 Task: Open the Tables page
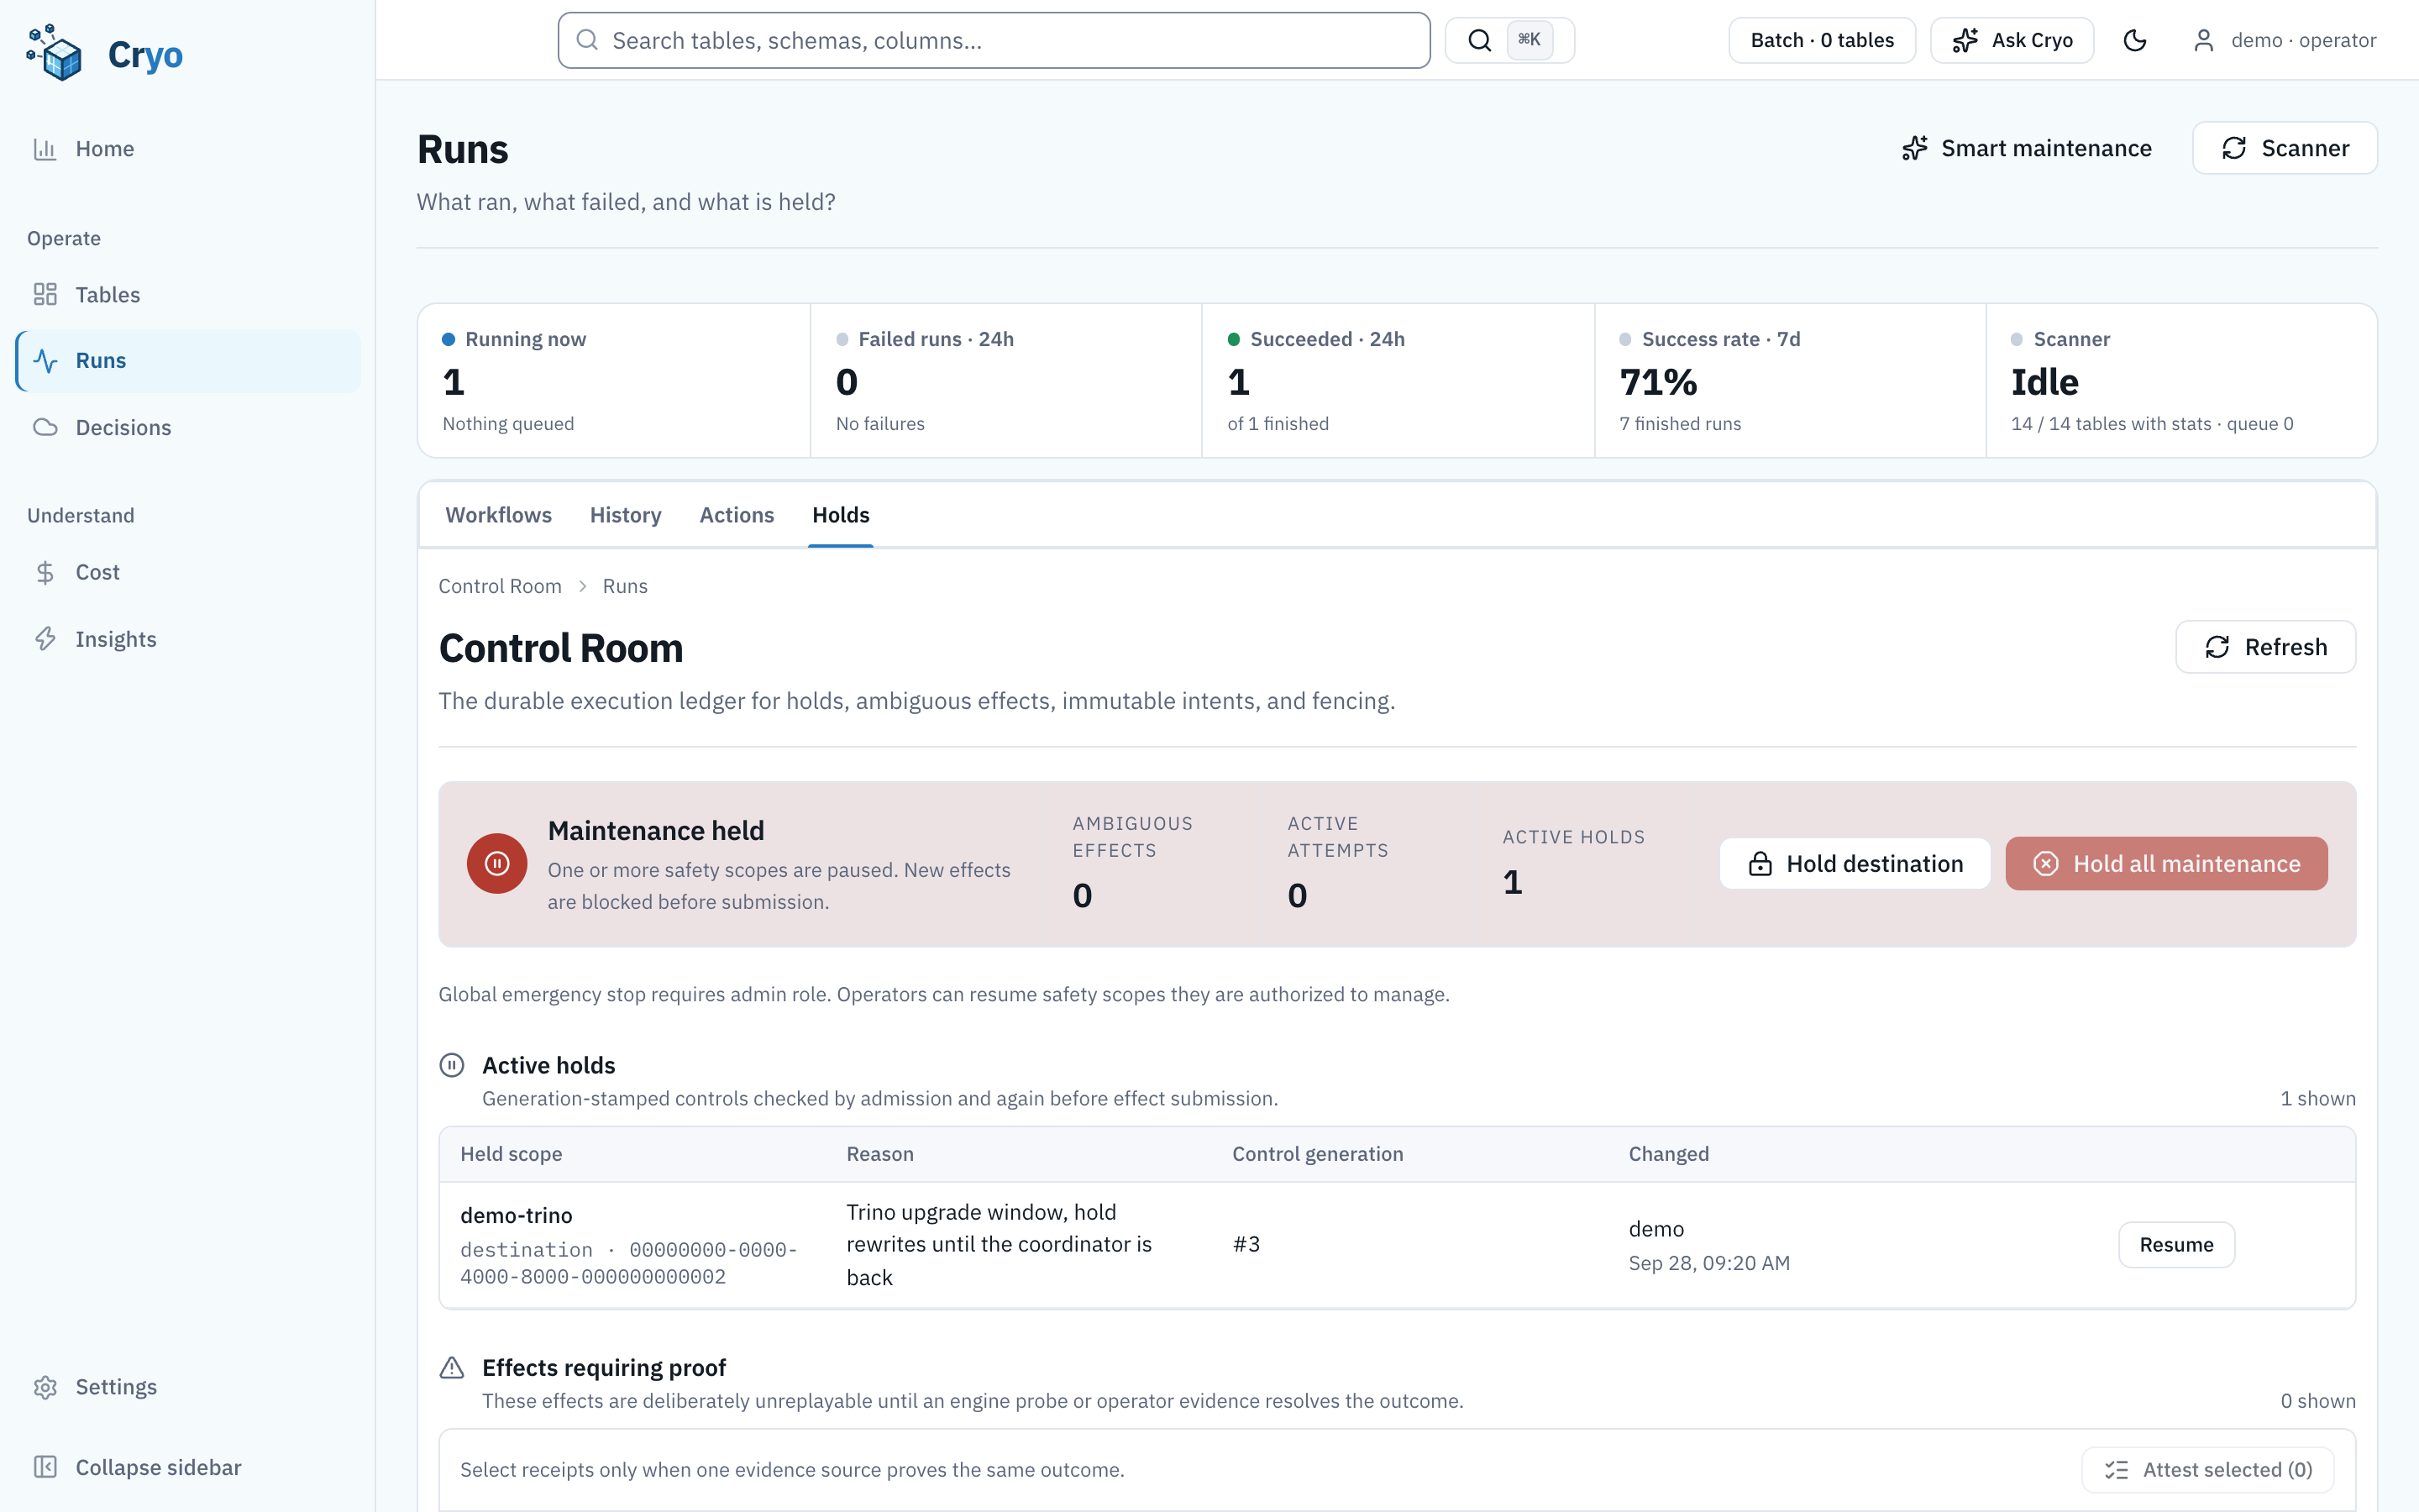[188, 294]
